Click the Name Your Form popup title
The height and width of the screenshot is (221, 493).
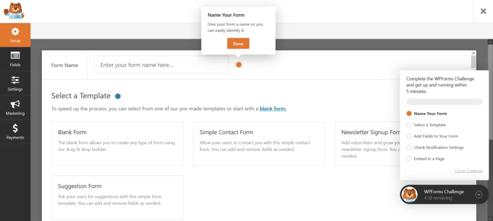(x=226, y=15)
